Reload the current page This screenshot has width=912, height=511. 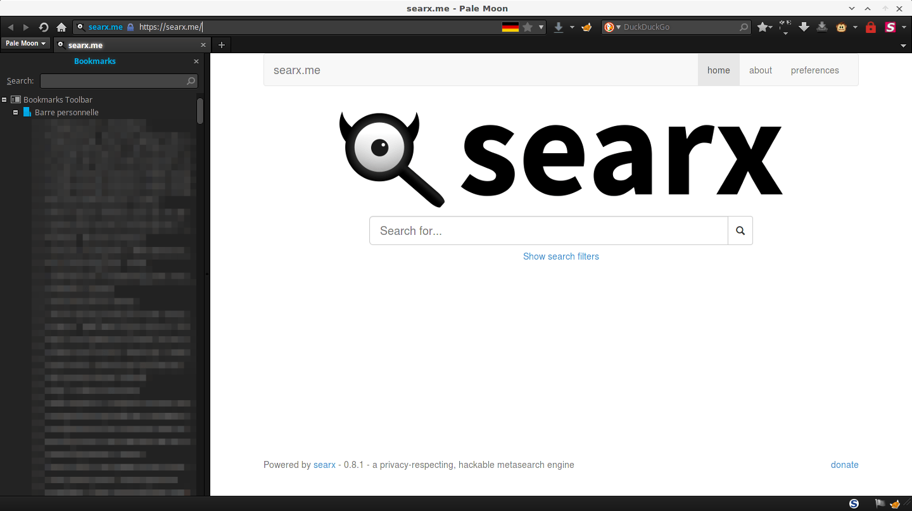click(44, 27)
